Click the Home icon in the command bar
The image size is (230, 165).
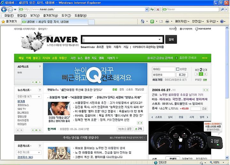142,21
